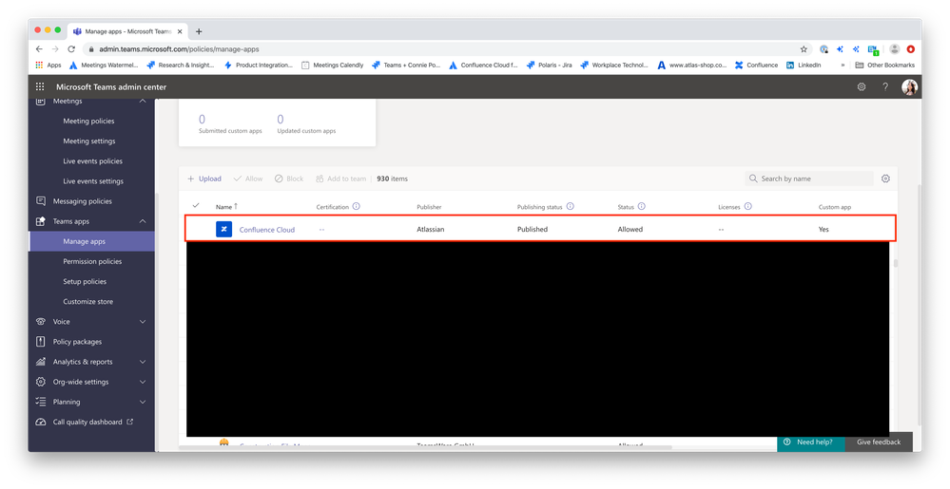Screen dimensions: 950x489
Task: Open the app launcher waffle icon
Action: [40, 86]
